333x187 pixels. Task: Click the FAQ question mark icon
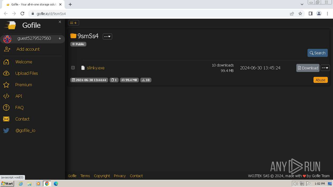(6, 108)
